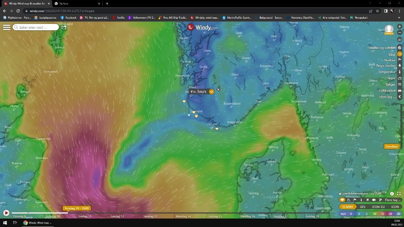Expand the wind picker details chevron
This screenshot has width=404, height=227.
211,92
